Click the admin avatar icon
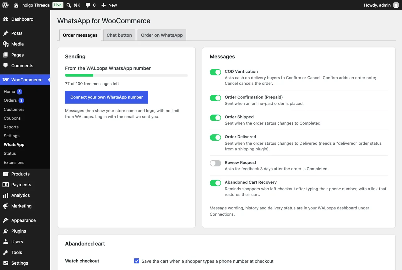402x270 pixels. [x=396, y=5]
